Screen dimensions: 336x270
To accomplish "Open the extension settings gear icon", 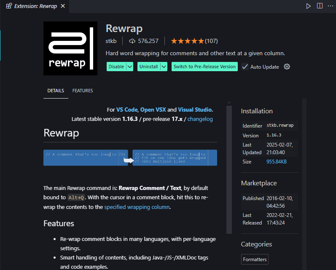I will [x=287, y=67].
